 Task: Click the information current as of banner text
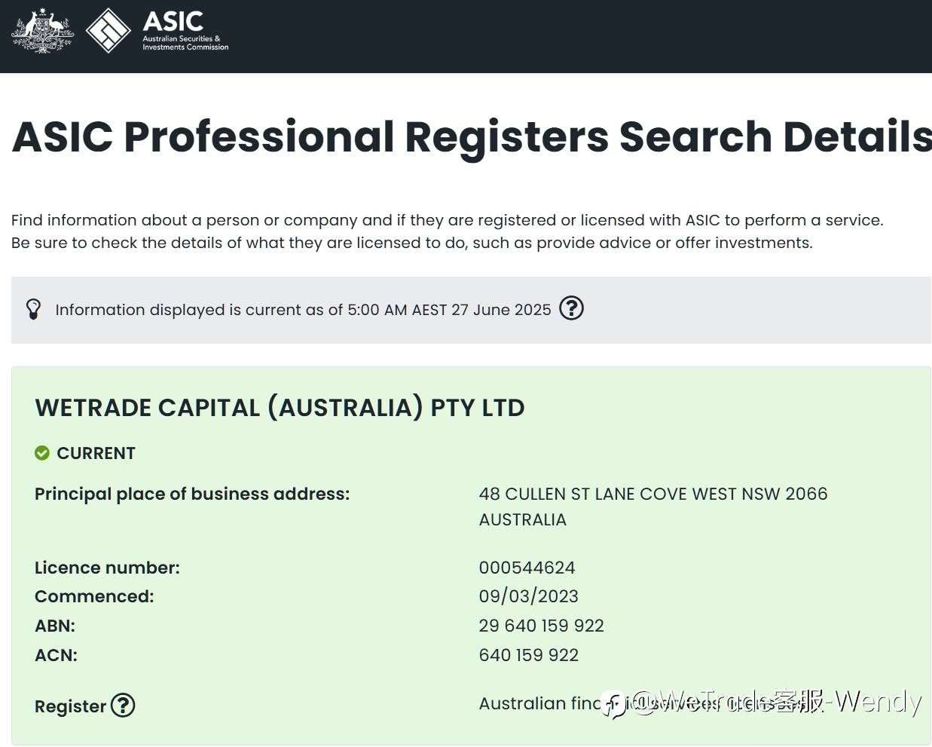pos(303,310)
